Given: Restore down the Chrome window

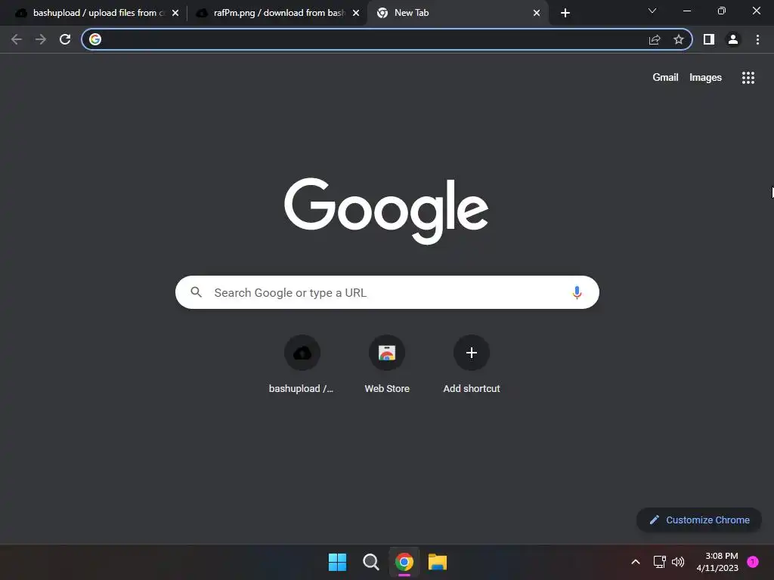Looking at the screenshot, I should pyautogui.click(x=722, y=11).
